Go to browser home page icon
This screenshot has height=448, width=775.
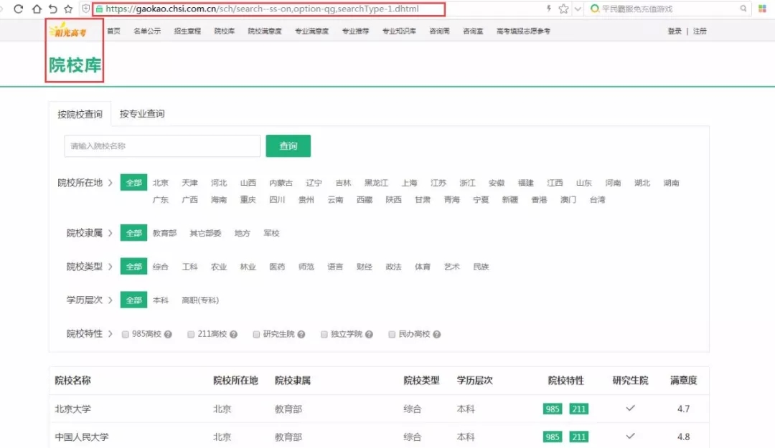pyautogui.click(x=36, y=9)
